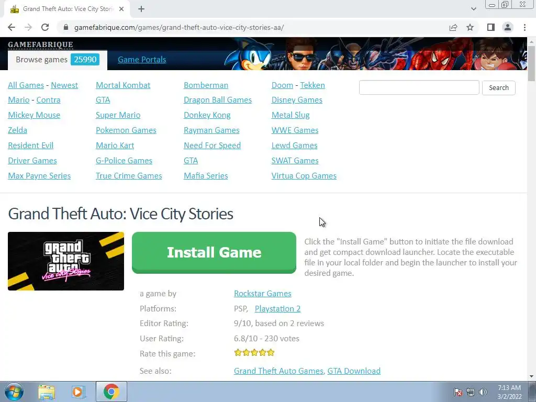Open the G-Police Games link
536x402 pixels.
click(x=124, y=161)
